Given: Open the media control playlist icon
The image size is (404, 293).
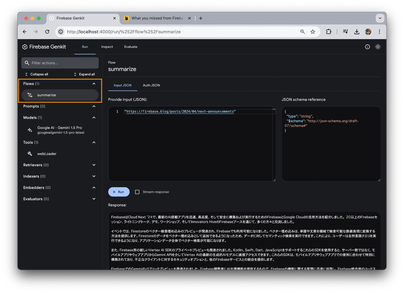Looking at the screenshot, I should tap(345, 32).
